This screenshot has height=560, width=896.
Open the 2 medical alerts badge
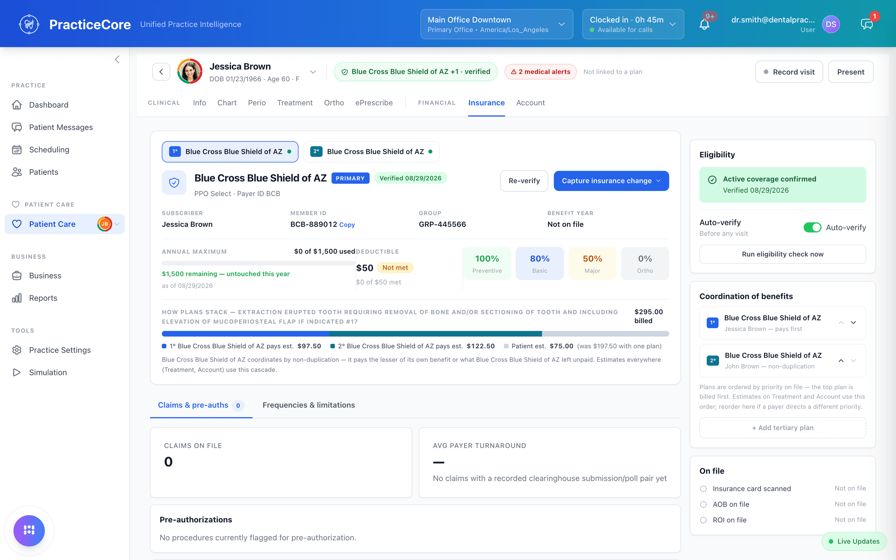click(540, 72)
